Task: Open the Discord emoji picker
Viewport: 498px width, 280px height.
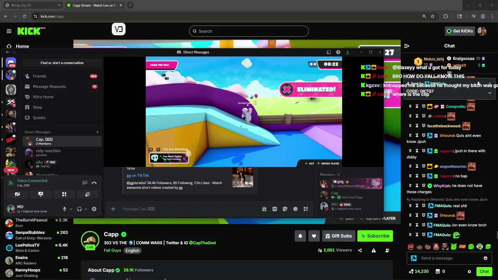Action: point(295,209)
